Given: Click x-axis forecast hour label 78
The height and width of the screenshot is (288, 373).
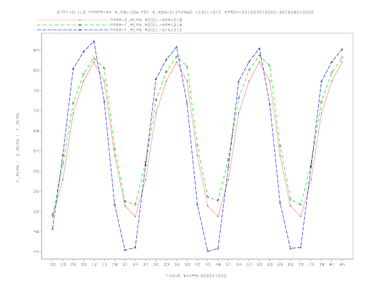Looking at the screenshot, I should [322, 264].
